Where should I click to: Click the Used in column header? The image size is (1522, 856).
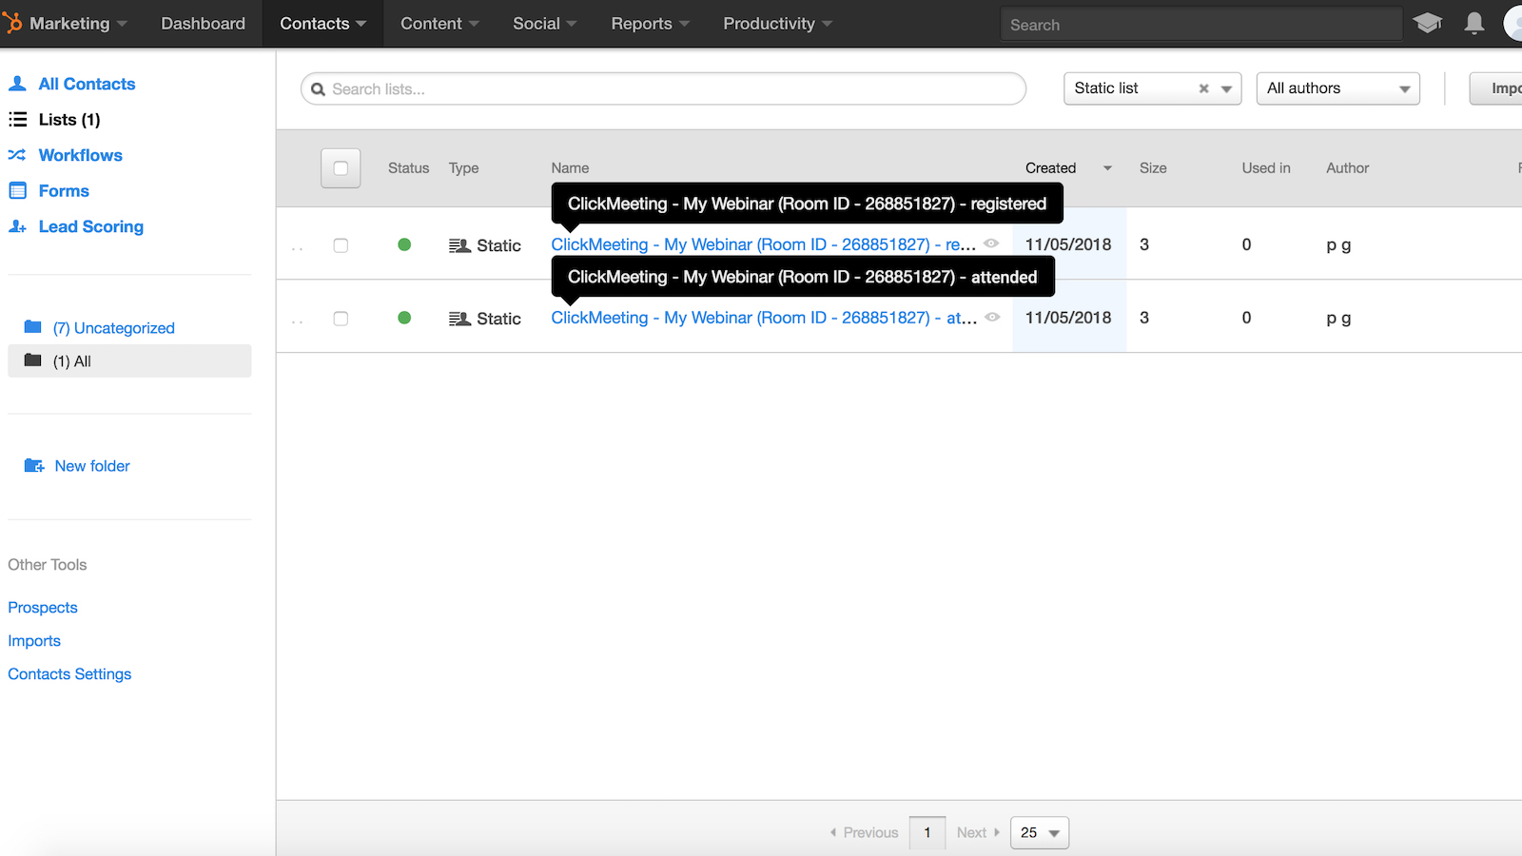1266,167
